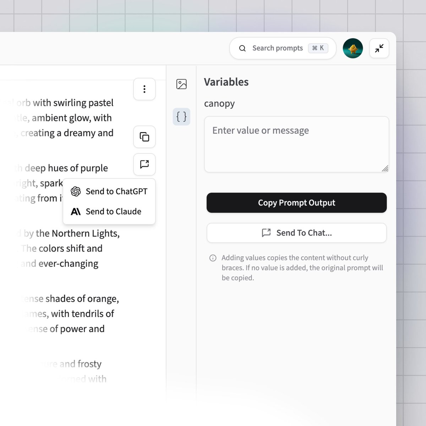Copy the prompt using the copy icon
Screen dimensions: 426x426
pyautogui.click(x=144, y=137)
